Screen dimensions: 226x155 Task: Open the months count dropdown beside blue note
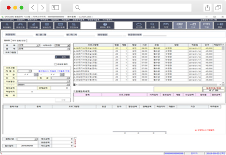pos(25,71)
